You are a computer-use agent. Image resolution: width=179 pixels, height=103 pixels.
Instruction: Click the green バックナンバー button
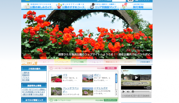[110, 100]
